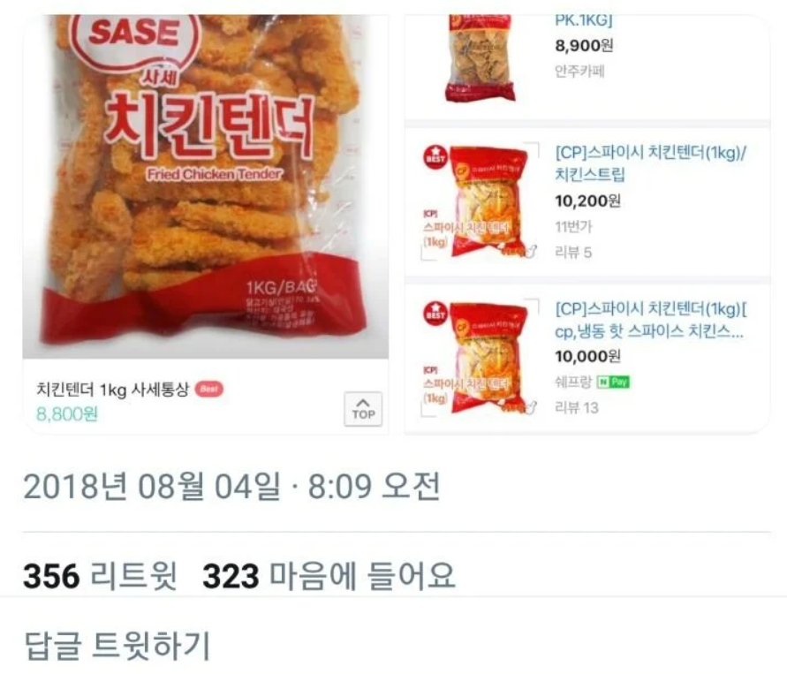The image size is (787, 674).
Task: Open 10,000원 스파이시 치킨텐더 thumbnail
Action: [x=480, y=358]
